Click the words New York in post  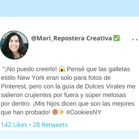pyautogui.click(x=31, y=78)
